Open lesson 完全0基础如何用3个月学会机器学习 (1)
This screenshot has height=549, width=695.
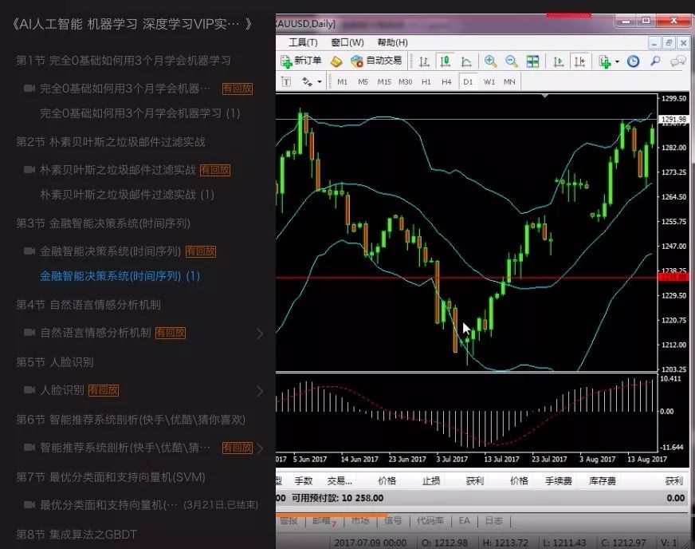click(x=140, y=113)
